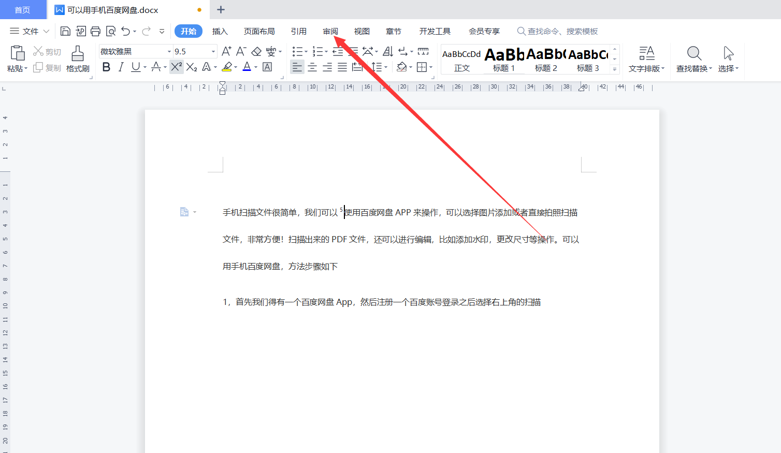Apply the Heading 3 (标题 3) style
The image size is (781, 453).
[588, 59]
